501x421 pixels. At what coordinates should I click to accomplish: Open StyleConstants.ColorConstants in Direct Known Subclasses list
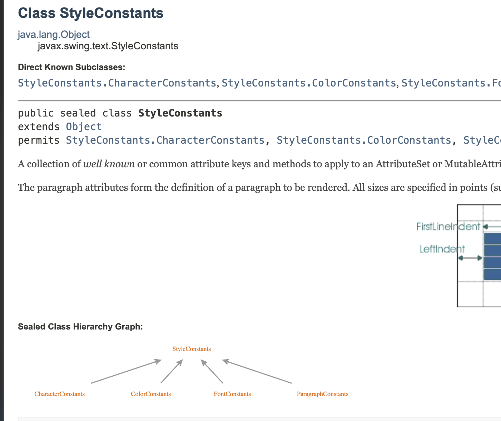tap(309, 83)
